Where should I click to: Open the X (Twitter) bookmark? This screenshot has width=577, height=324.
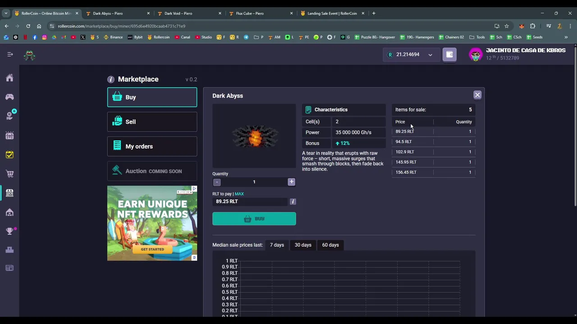coord(83,37)
